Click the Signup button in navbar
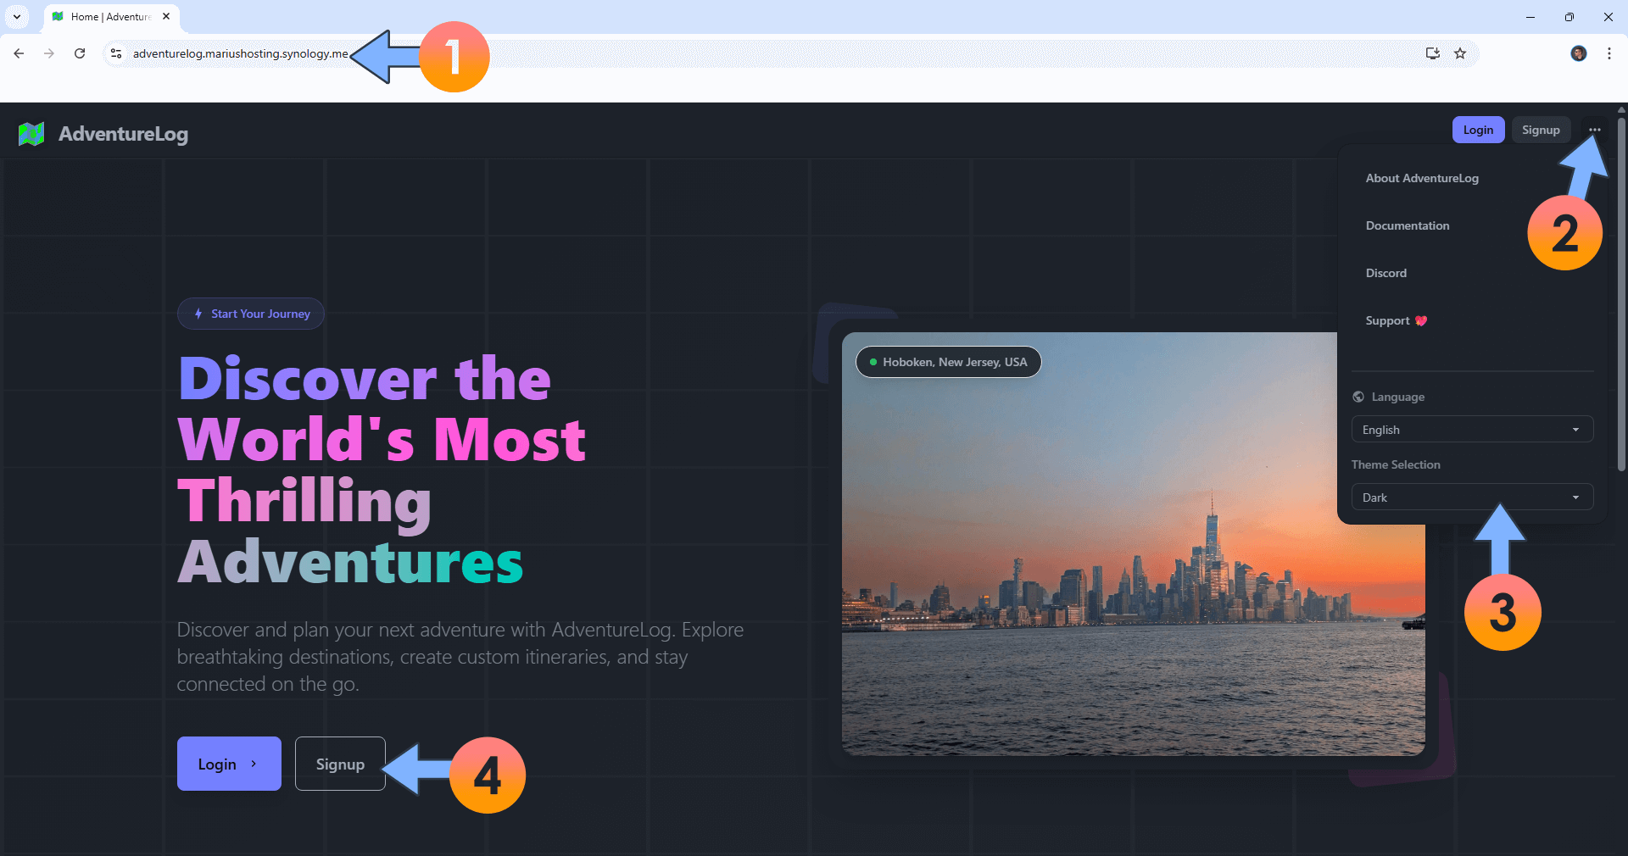 point(1540,130)
